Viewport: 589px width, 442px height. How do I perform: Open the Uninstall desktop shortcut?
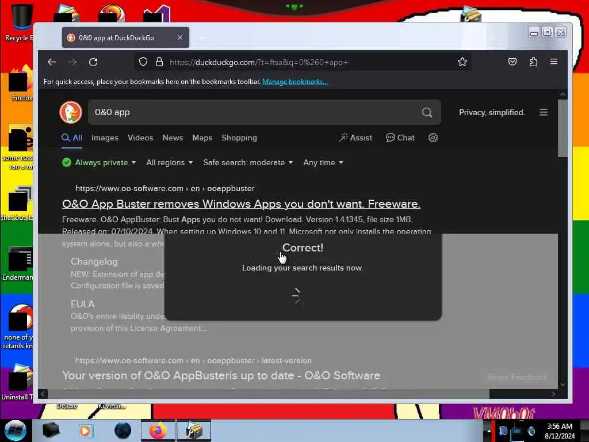point(18,382)
